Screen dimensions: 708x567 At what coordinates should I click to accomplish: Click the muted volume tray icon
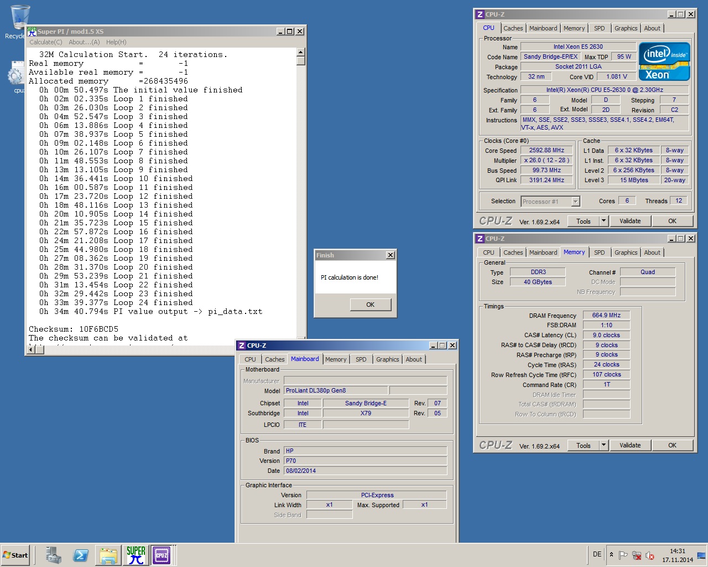click(650, 555)
